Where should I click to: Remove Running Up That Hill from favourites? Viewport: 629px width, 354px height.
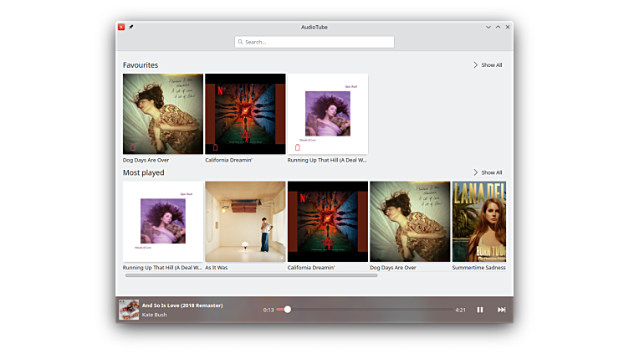297,147
